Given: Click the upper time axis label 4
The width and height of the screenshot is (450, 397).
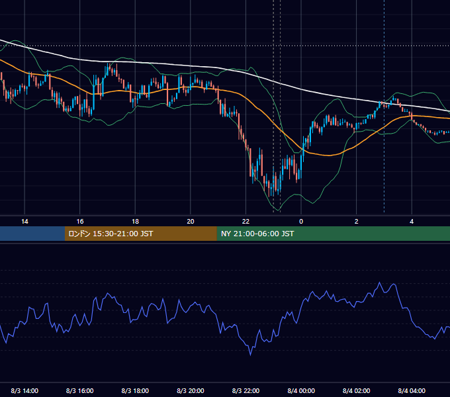Looking at the screenshot, I should point(412,222).
